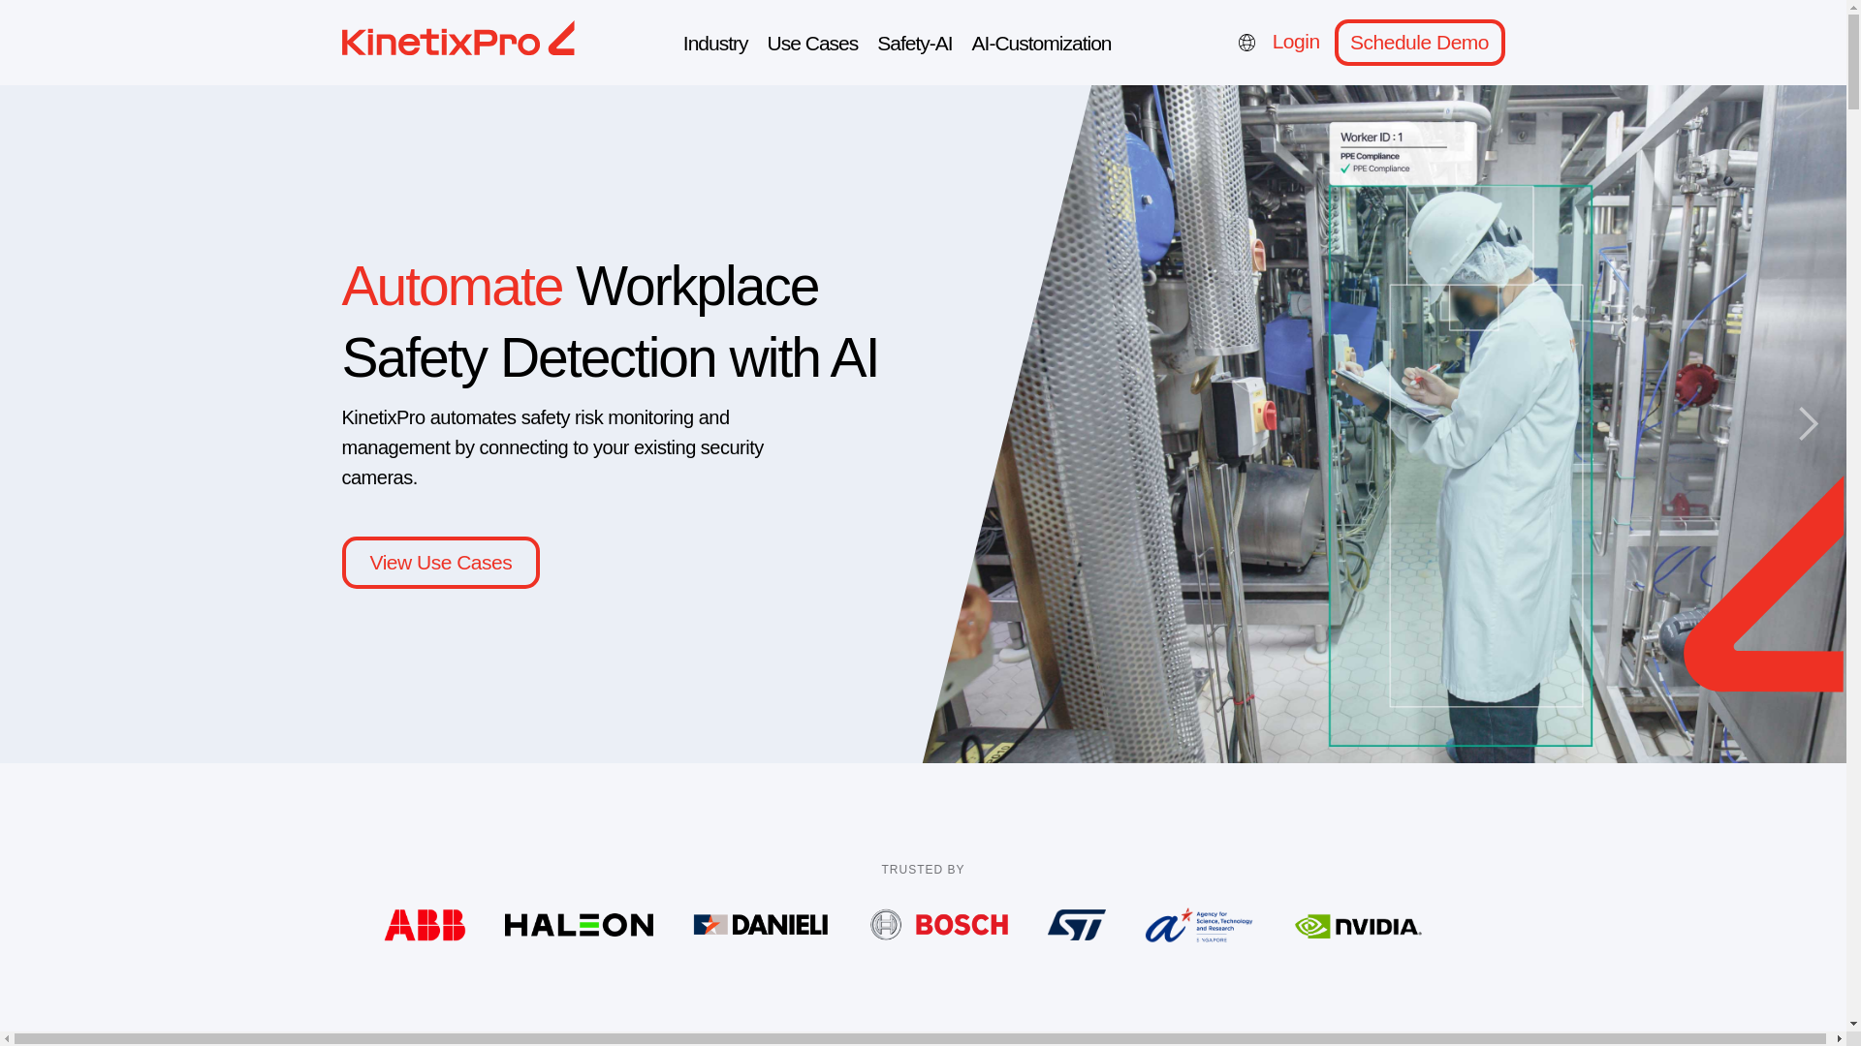The image size is (1861, 1046).
Task: Open the Use Cases menu
Action: 812,44
